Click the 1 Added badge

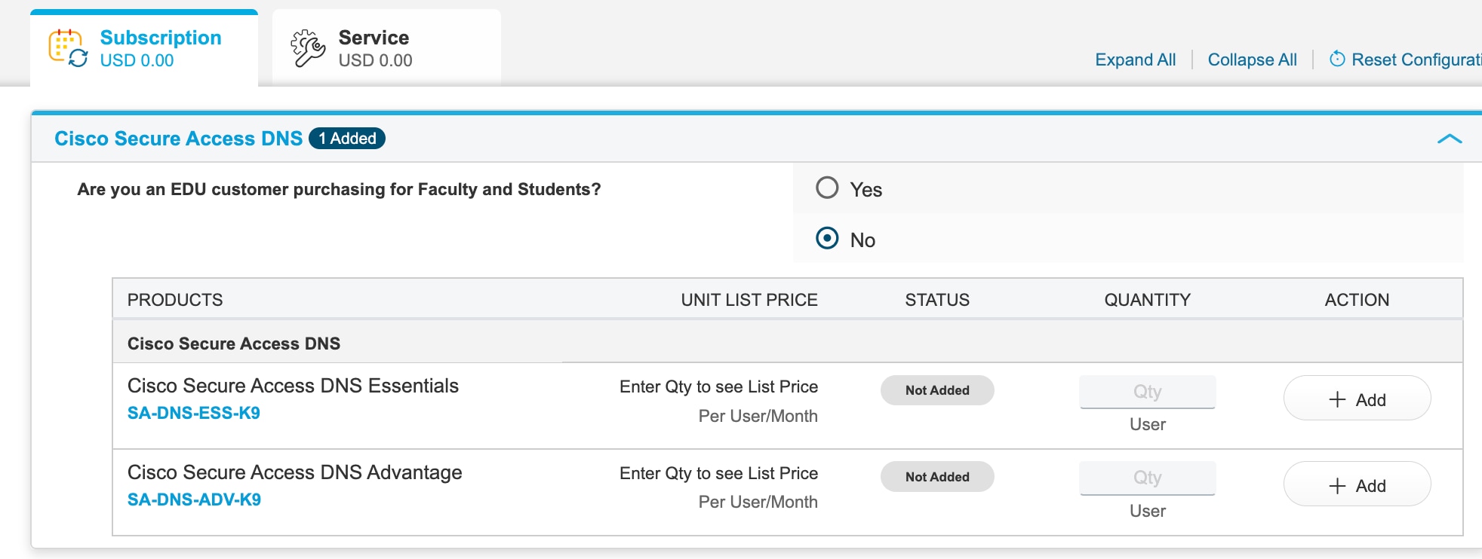point(347,139)
